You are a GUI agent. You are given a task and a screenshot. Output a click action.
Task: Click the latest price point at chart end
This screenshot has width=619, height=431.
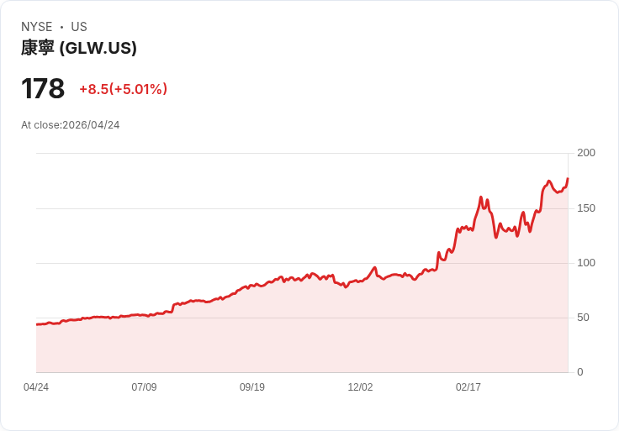(x=568, y=179)
